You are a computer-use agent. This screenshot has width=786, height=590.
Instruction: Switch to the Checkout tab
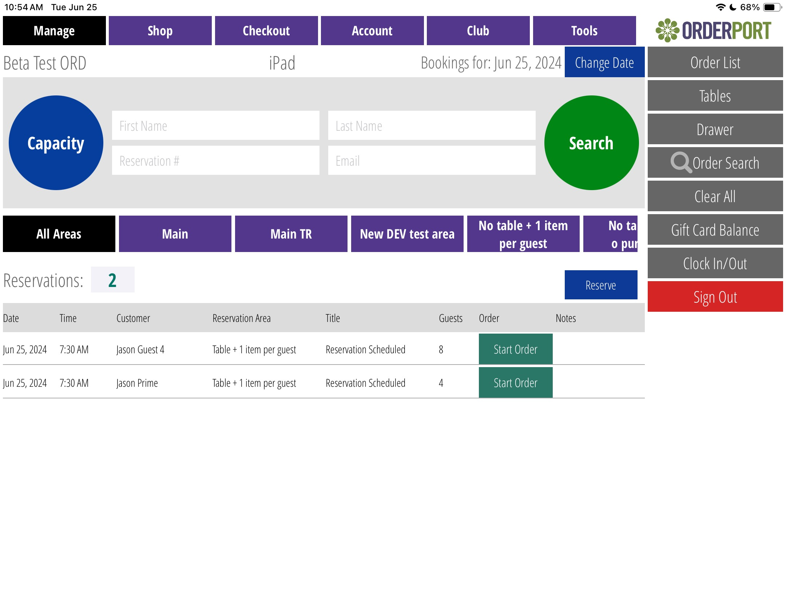pos(266,31)
